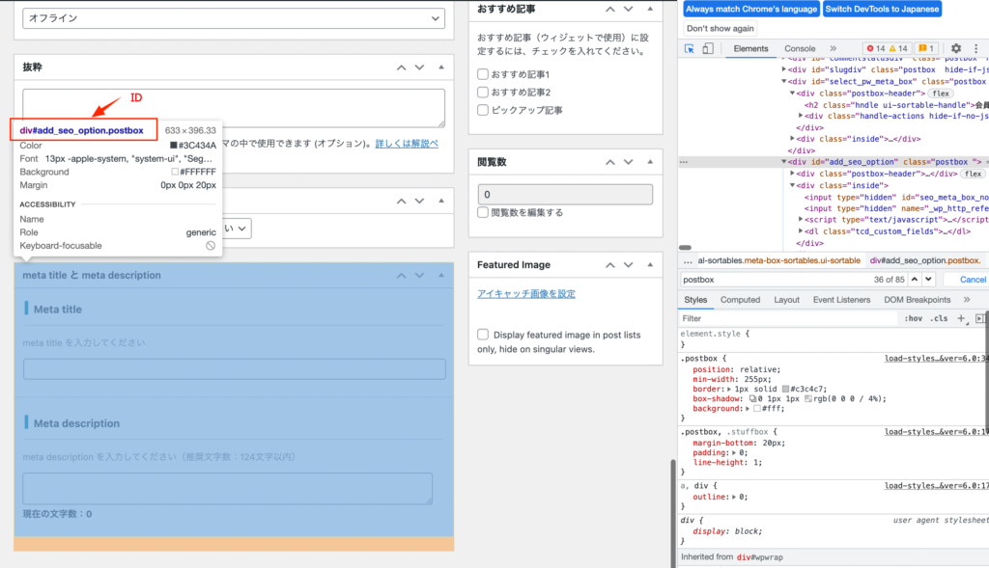Open the breadcrumb overflow ellipsis

click(x=688, y=260)
